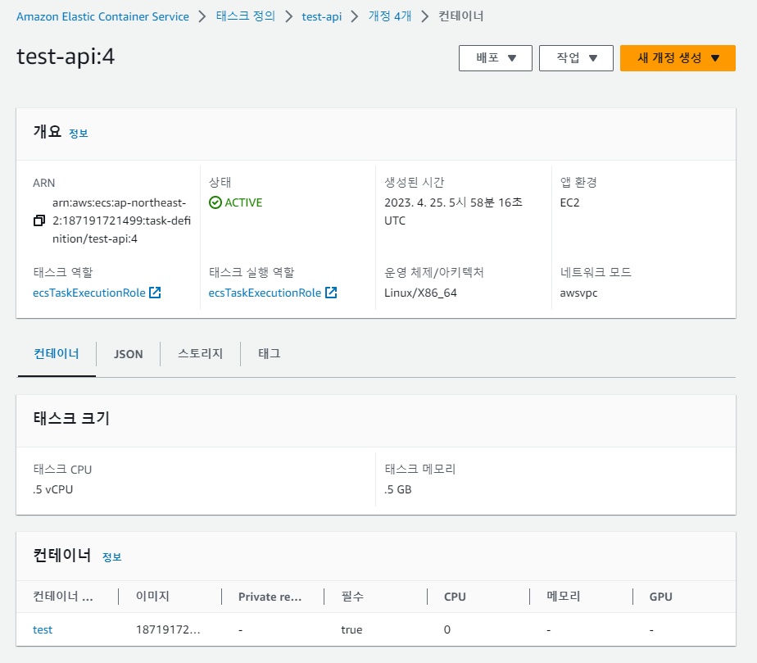This screenshot has width=757, height=663.
Task: Open 정보 link next to 컨테이너 heading
Action: pos(111,557)
